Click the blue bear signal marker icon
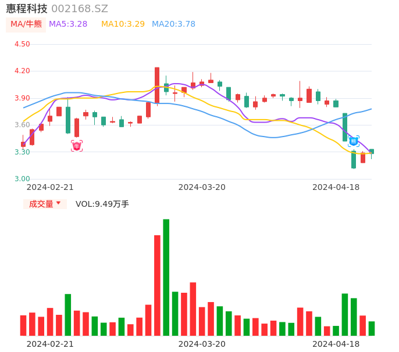Image resolution: width=399 pixels, height=352 pixels. [354, 141]
